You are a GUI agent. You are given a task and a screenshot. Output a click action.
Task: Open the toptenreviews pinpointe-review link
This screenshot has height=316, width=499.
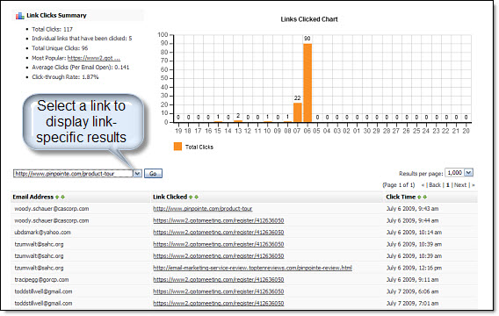tap(252, 268)
